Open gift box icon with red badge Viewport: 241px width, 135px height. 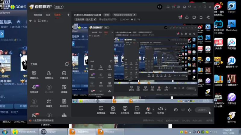180,17
